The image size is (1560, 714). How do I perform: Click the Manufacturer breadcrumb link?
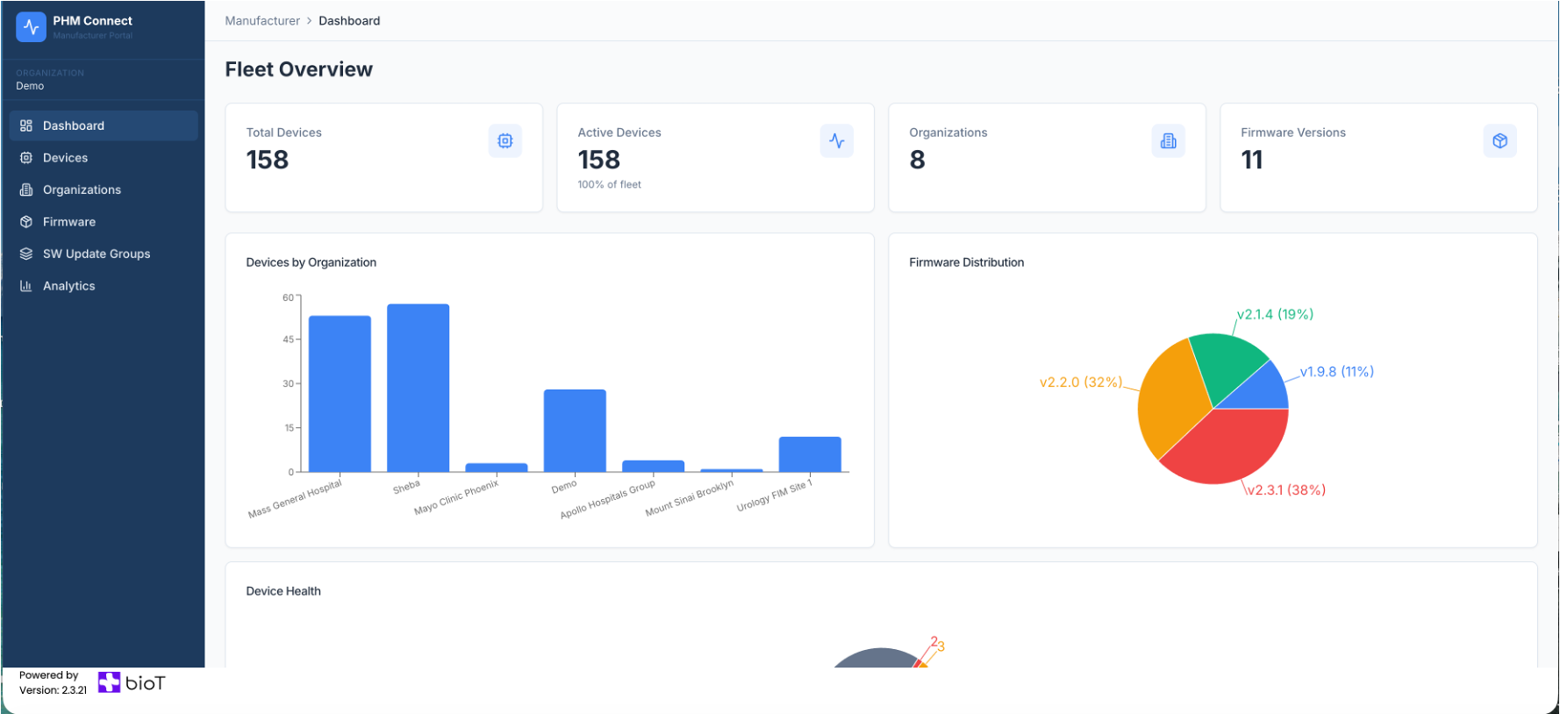point(262,21)
